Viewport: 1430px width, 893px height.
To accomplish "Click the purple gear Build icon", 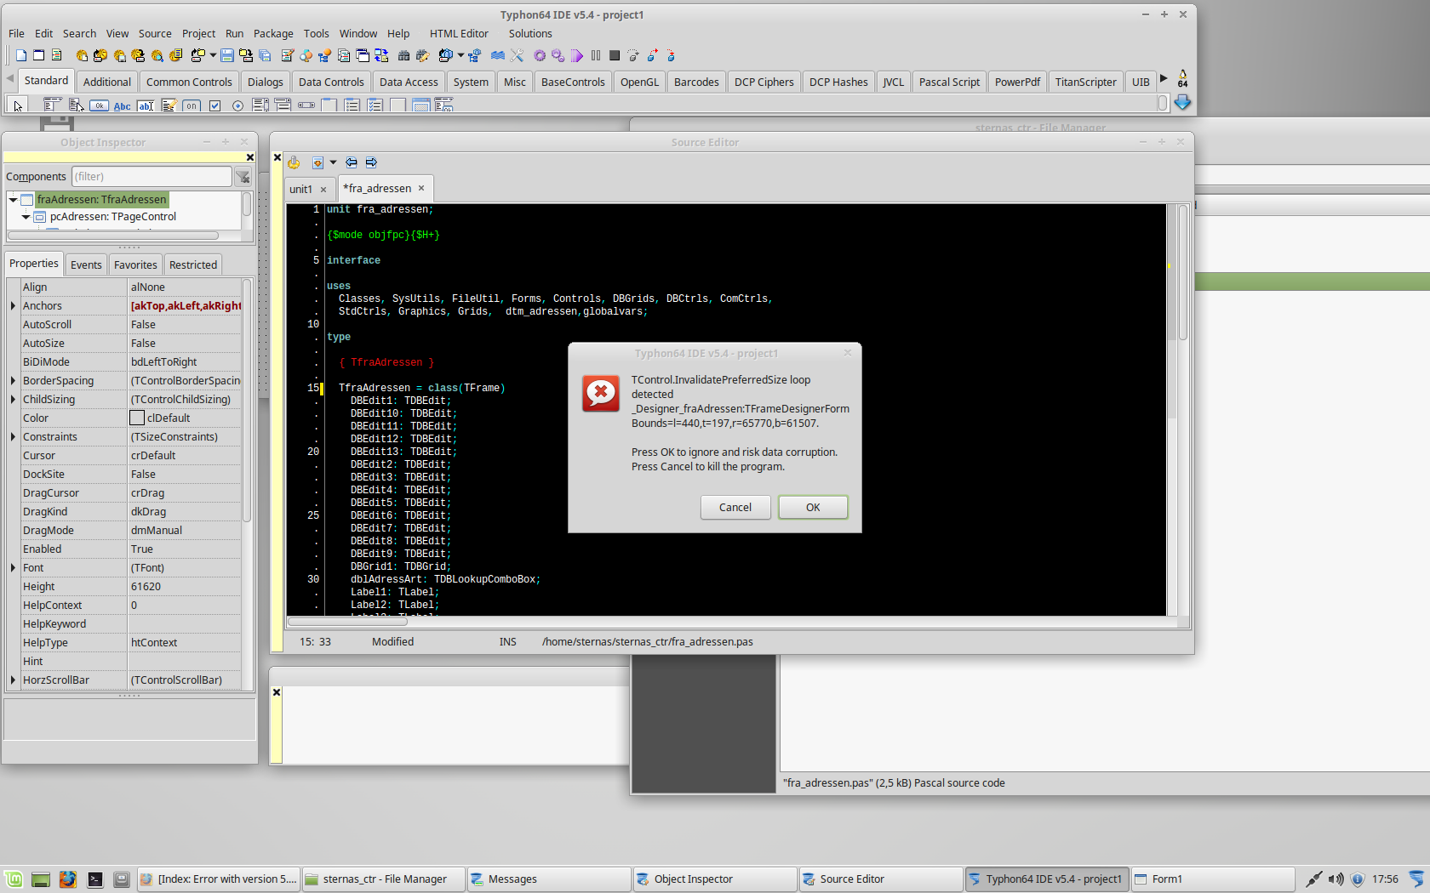I will coord(540,55).
